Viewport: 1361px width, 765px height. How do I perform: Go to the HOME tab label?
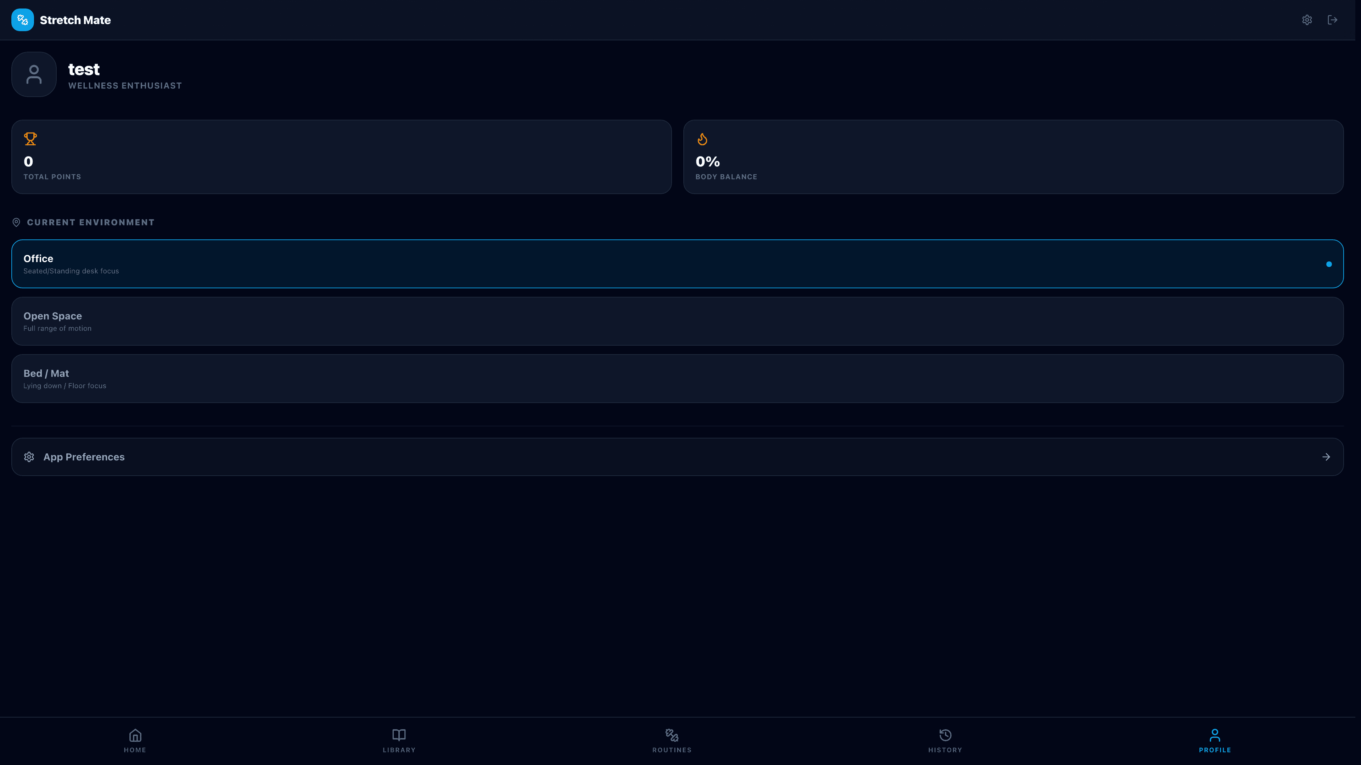[135, 750]
